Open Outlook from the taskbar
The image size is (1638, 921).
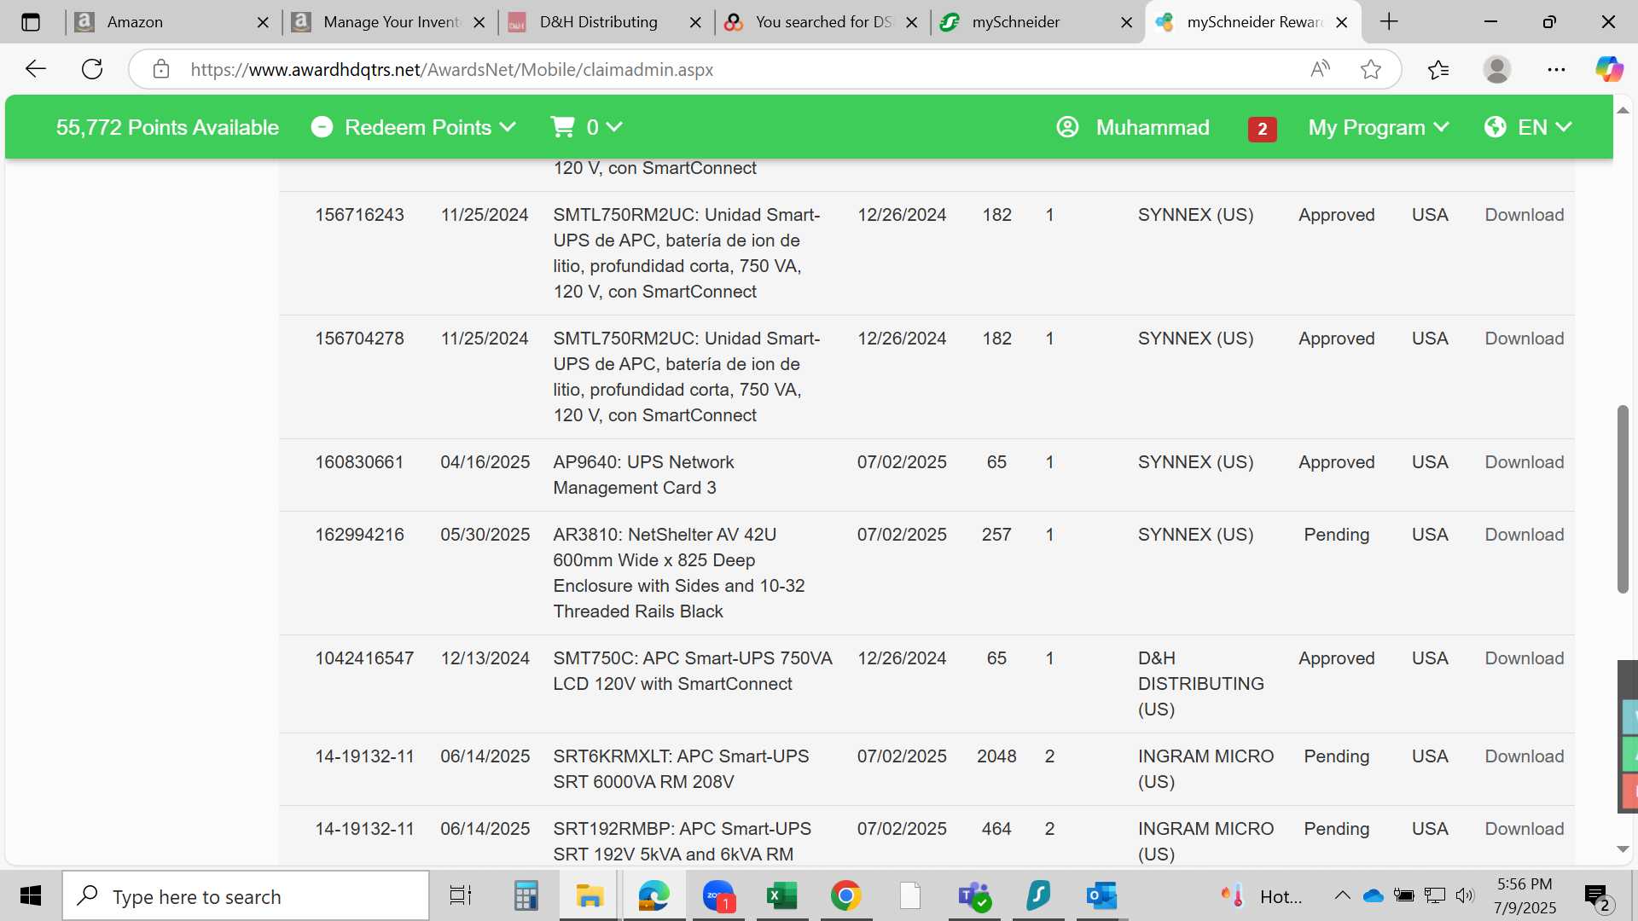coord(1102,895)
